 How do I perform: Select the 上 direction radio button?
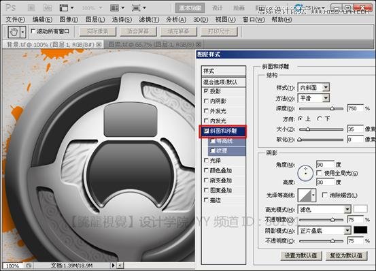[x=301, y=118]
